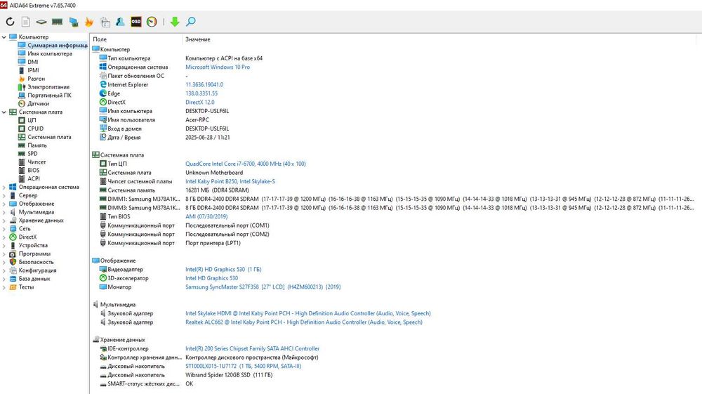702x394 pixels.
Task: Select База данных in the tree
Action: coord(34,279)
